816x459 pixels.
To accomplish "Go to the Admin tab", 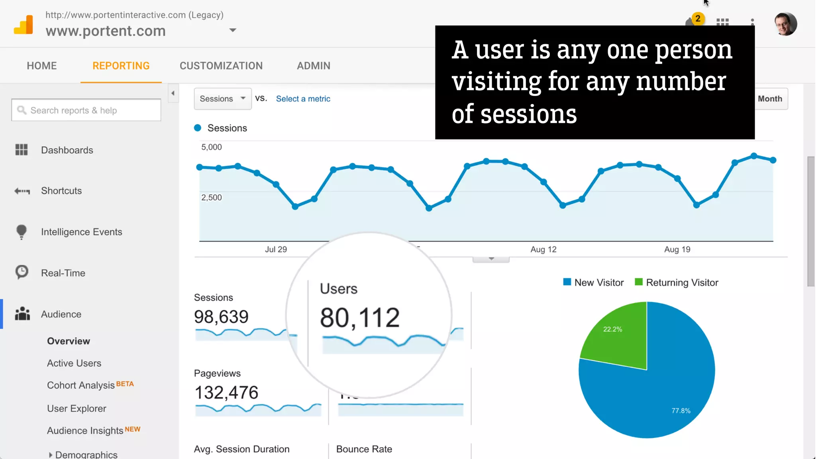I will 314,66.
